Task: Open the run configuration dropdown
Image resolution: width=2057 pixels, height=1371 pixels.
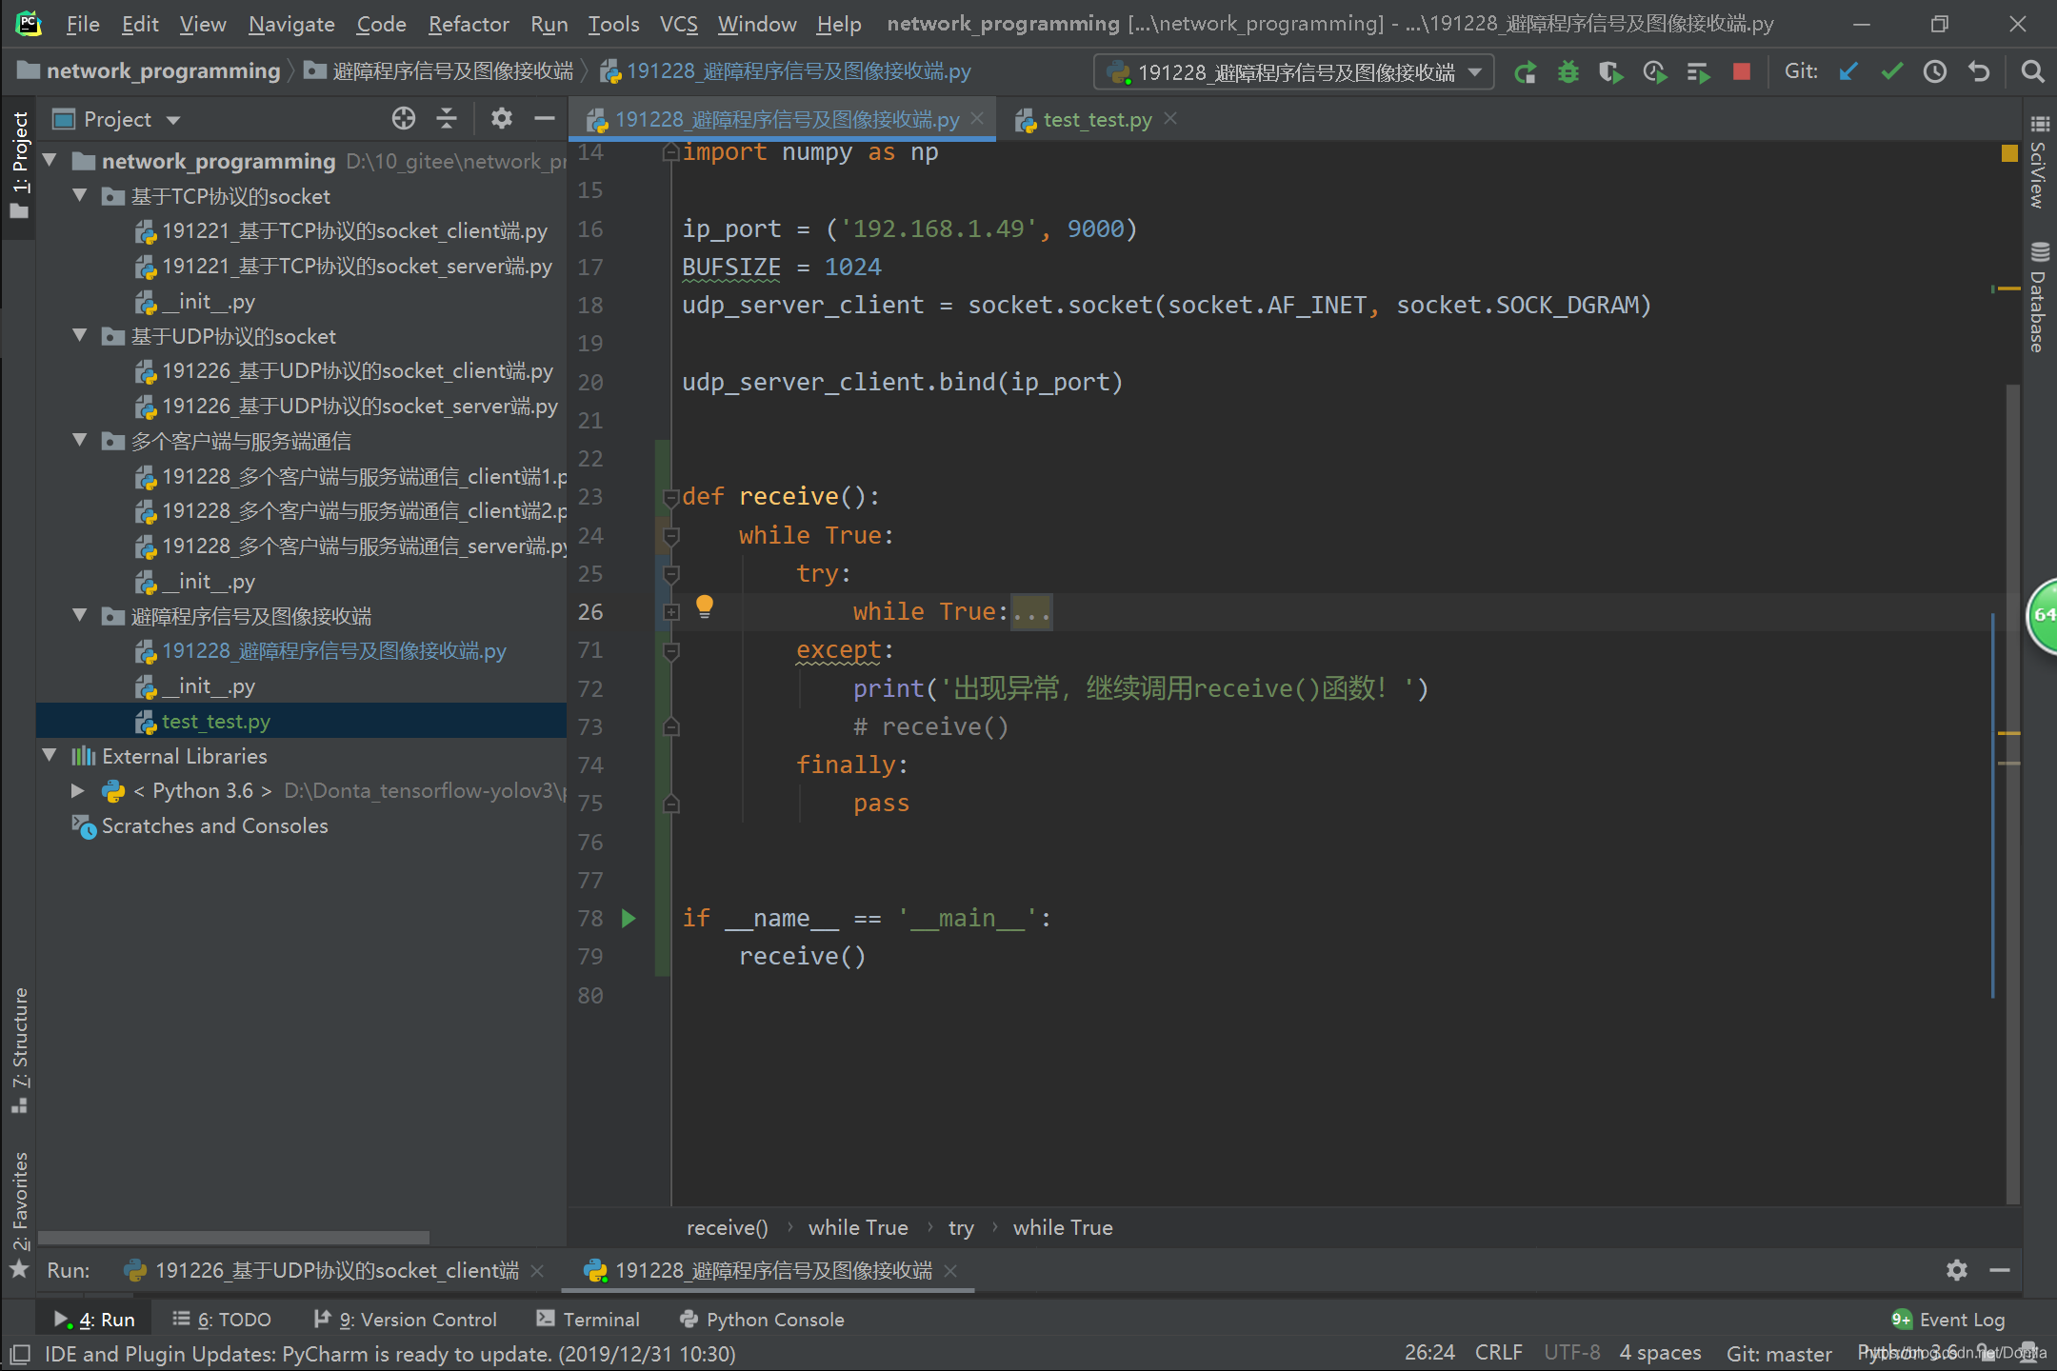Action: tap(1294, 72)
